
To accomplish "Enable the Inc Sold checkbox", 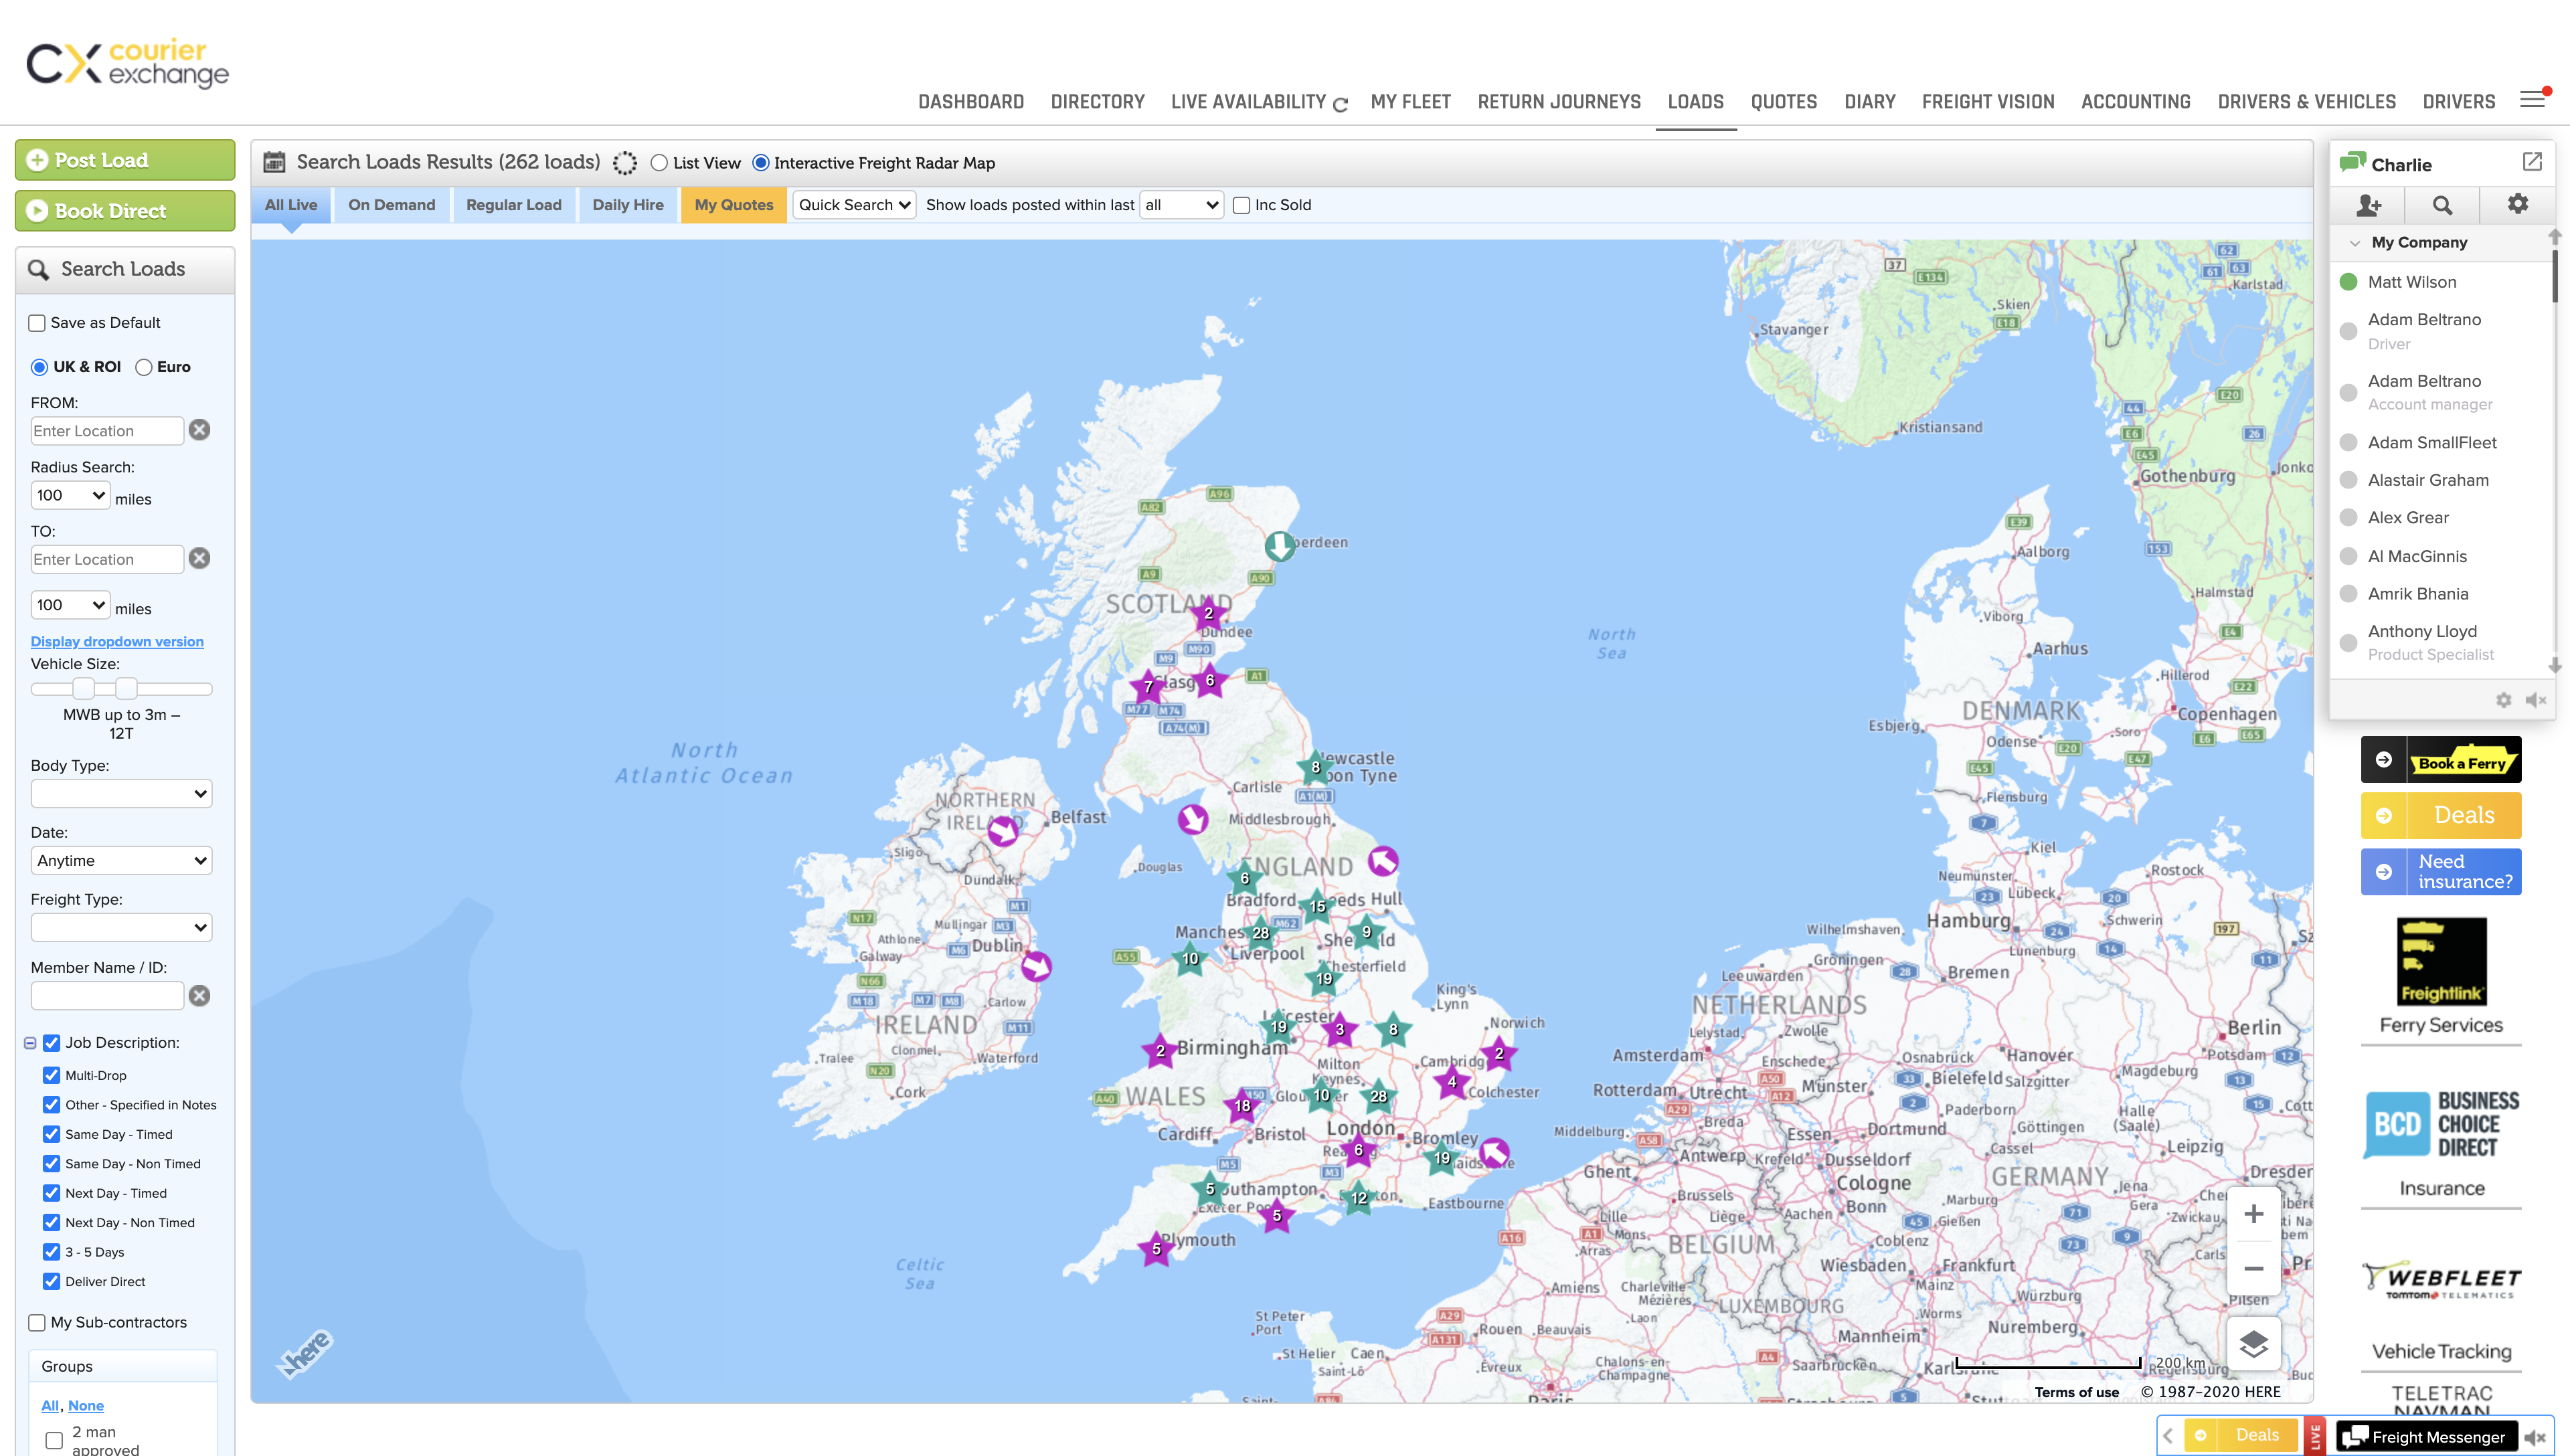I will (x=1241, y=205).
